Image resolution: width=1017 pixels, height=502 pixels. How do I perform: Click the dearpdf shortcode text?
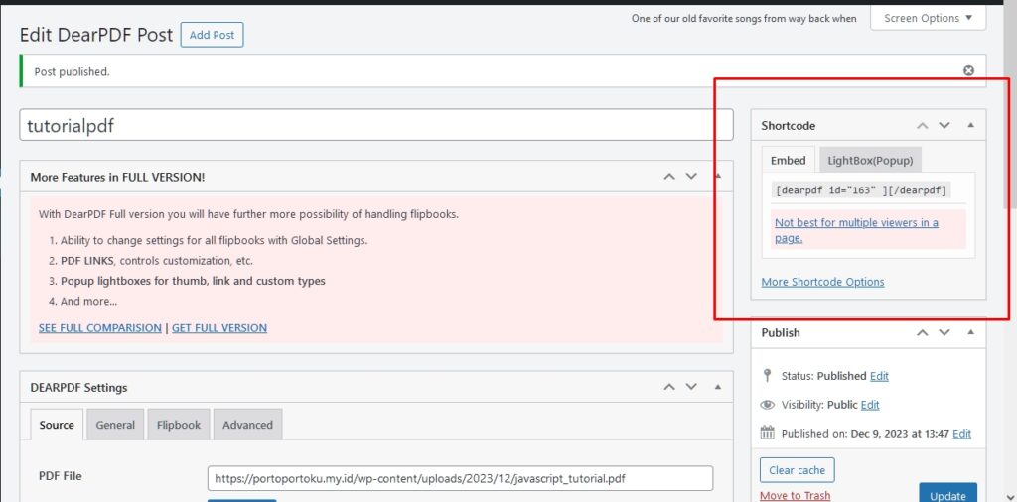coord(861,190)
